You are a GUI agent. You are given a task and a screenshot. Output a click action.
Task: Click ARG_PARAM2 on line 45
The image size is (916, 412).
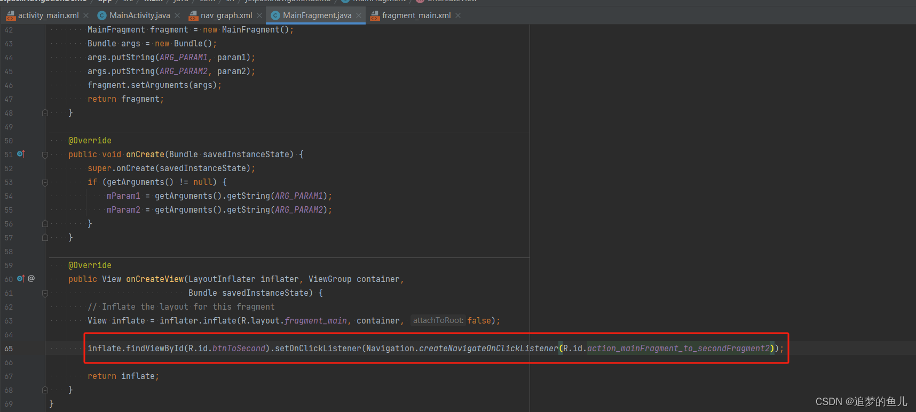(x=184, y=71)
